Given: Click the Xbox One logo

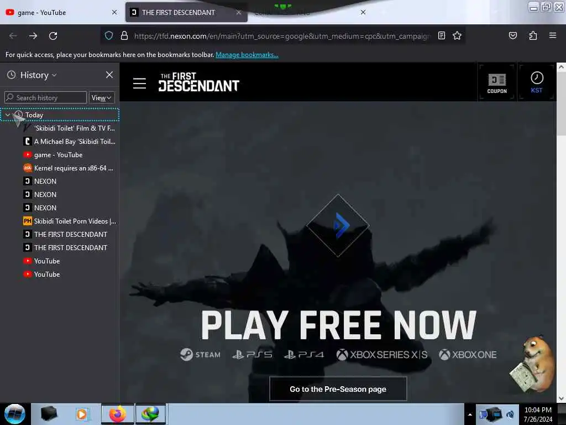Looking at the screenshot, I should click(x=468, y=355).
